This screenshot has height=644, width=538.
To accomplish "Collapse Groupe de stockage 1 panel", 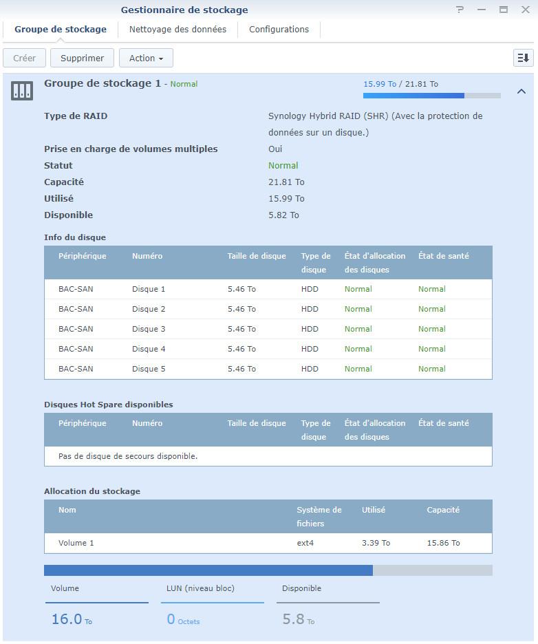I will point(521,92).
